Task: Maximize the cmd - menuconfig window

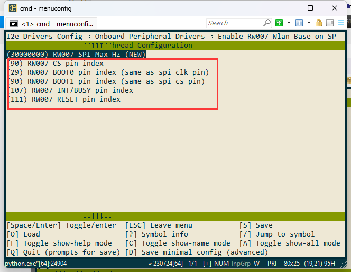Action: point(310,8)
